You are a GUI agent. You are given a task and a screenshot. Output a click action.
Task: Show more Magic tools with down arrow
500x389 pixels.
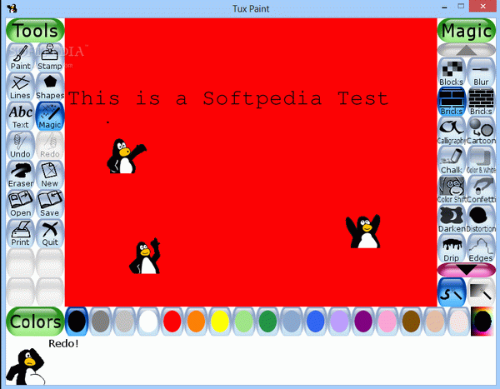(467, 270)
